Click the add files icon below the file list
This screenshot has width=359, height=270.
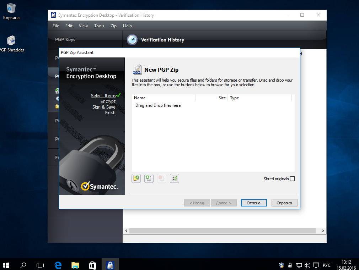[x=149, y=178]
